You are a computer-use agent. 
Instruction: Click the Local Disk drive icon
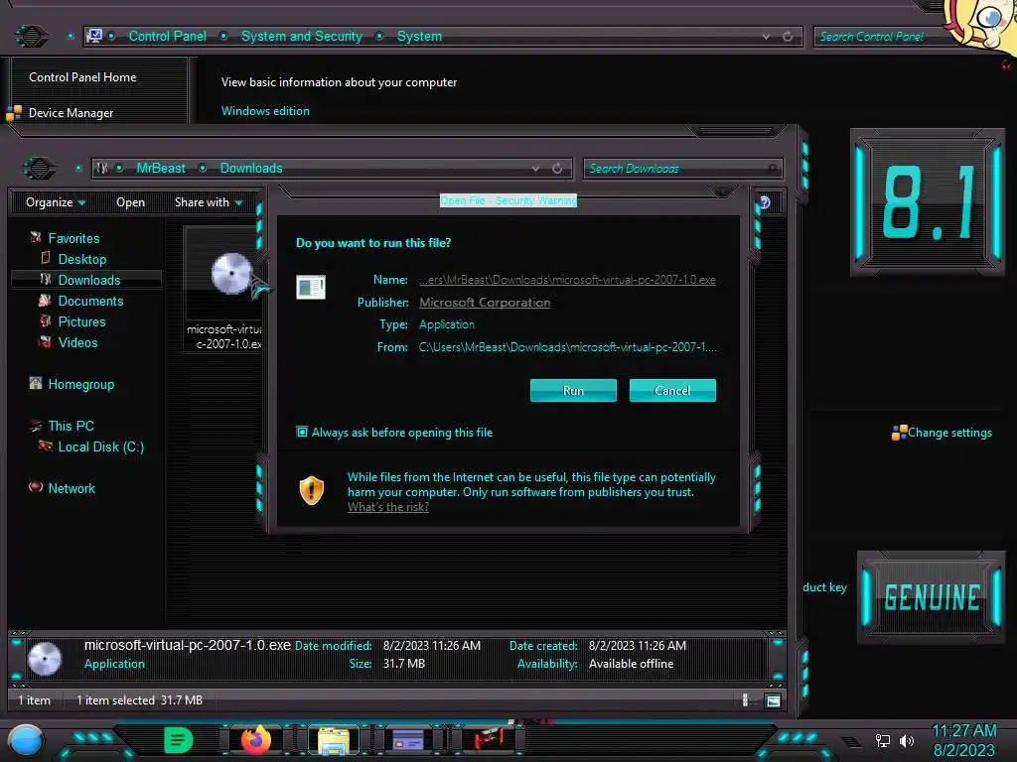[x=46, y=445]
